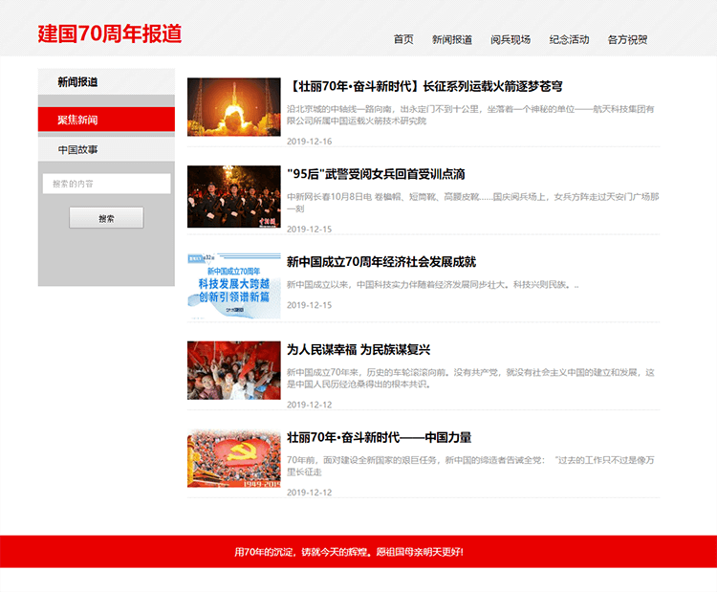Go to 阅兵现场 in the navigation bar

coord(511,39)
